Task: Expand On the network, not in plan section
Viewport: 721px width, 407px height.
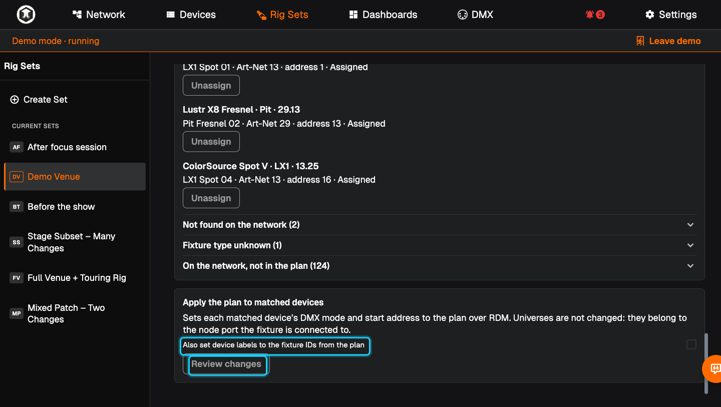Action: click(439, 266)
